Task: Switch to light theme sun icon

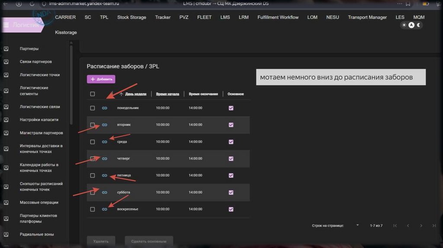Action: tap(404, 25)
